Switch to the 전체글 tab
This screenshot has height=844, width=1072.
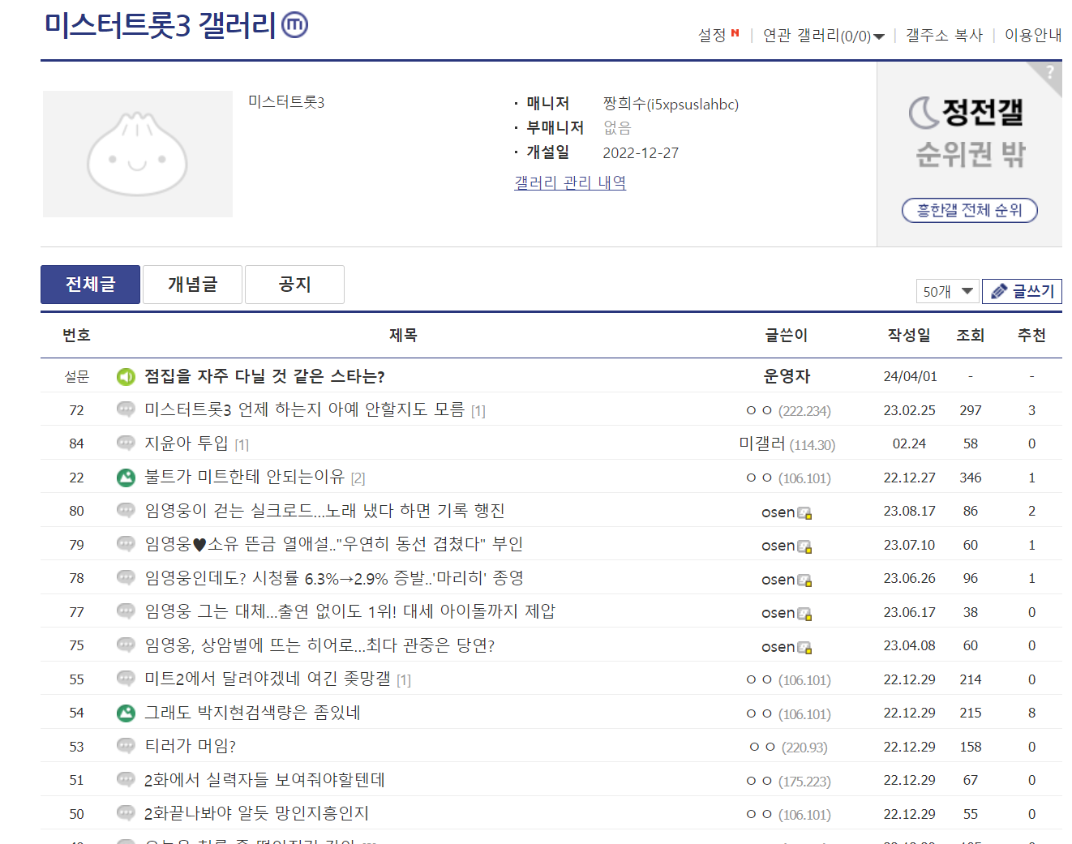pos(90,285)
